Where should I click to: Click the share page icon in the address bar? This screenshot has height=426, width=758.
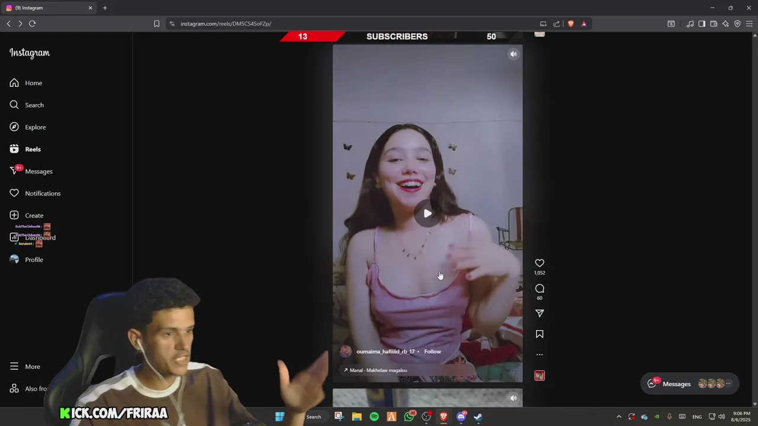(x=557, y=24)
